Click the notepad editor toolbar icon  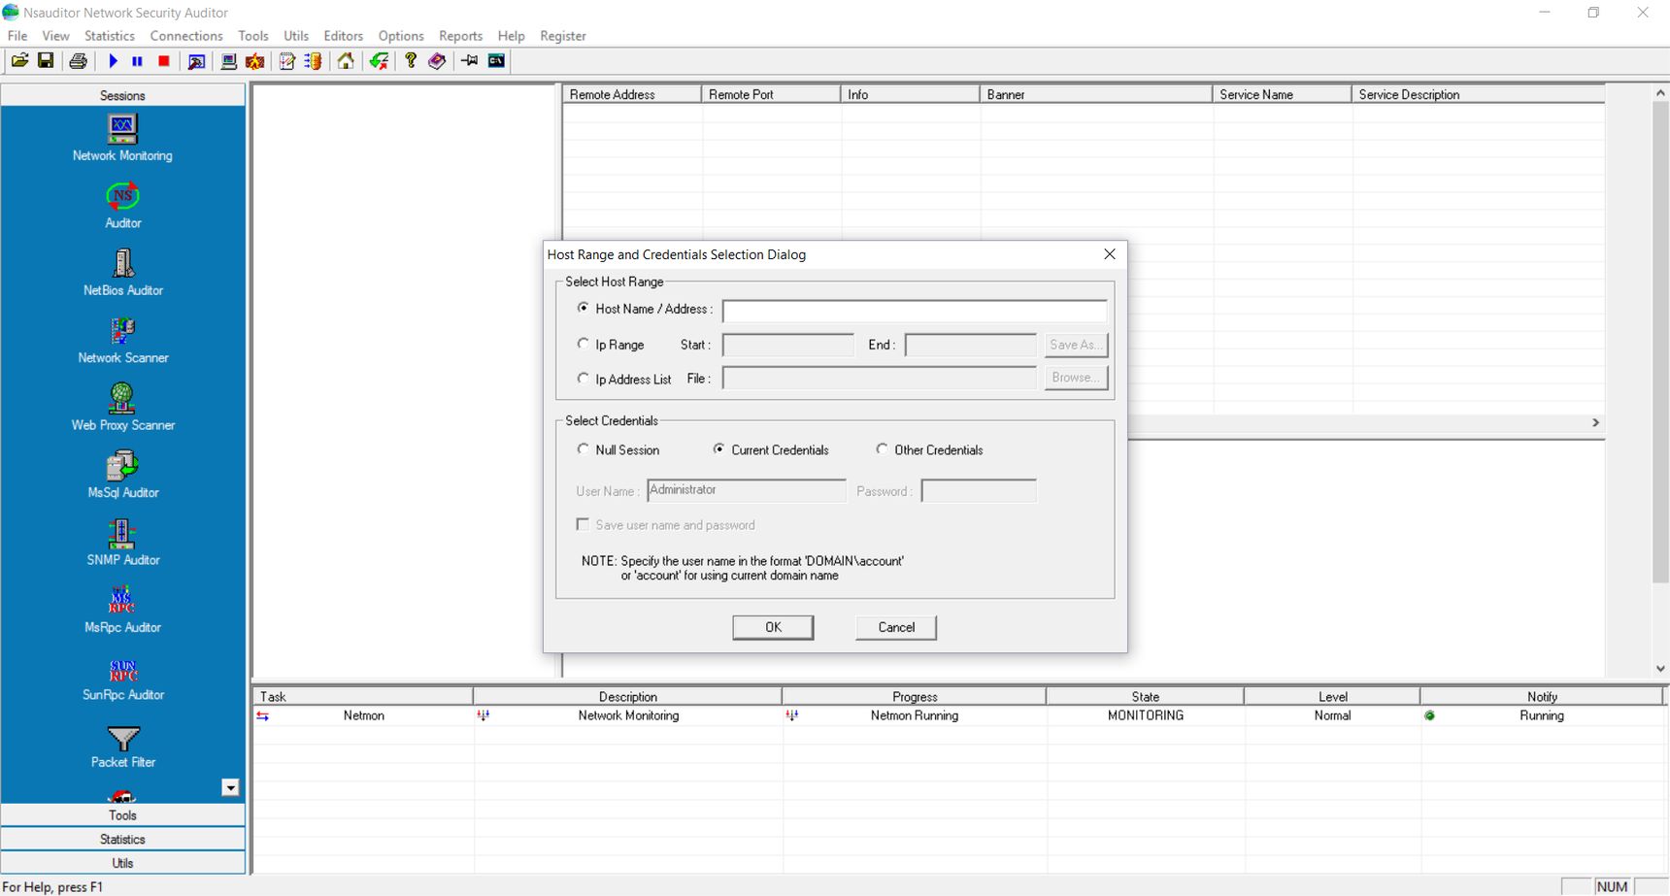coord(287,61)
